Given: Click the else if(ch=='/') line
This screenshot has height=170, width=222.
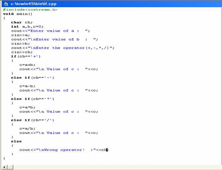Looking at the screenshot, I should pyautogui.click(x=33, y=120).
